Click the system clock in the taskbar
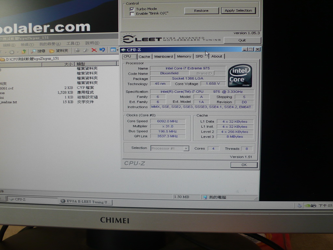The width and height of the screenshot is (333, 250). (326, 206)
